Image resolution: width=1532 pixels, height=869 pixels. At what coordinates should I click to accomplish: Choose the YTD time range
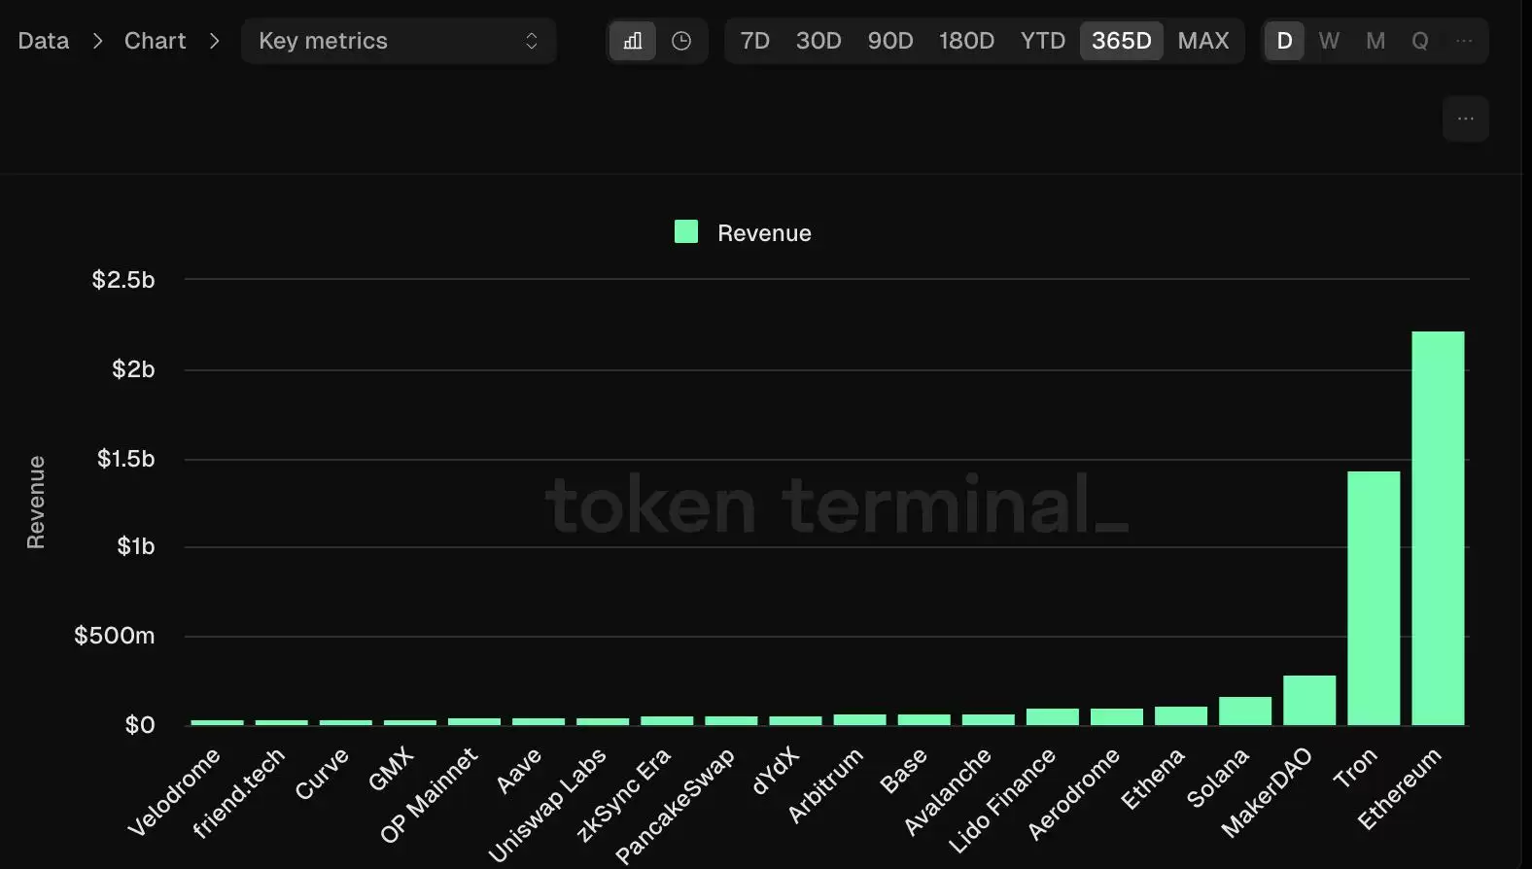click(1042, 41)
